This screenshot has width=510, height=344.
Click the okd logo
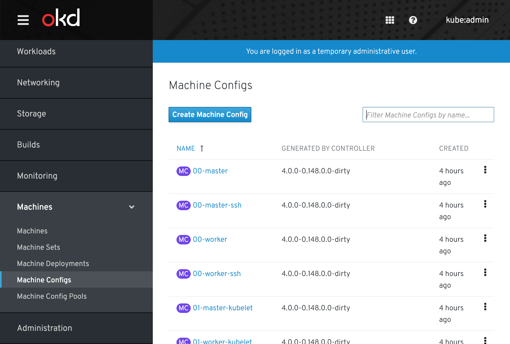pyautogui.click(x=61, y=18)
